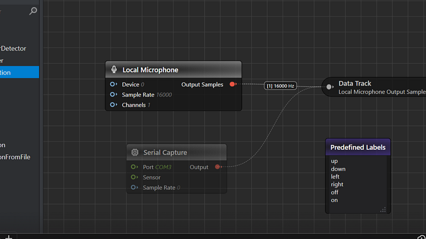
Task: Select the Device input port
Action: (113, 84)
